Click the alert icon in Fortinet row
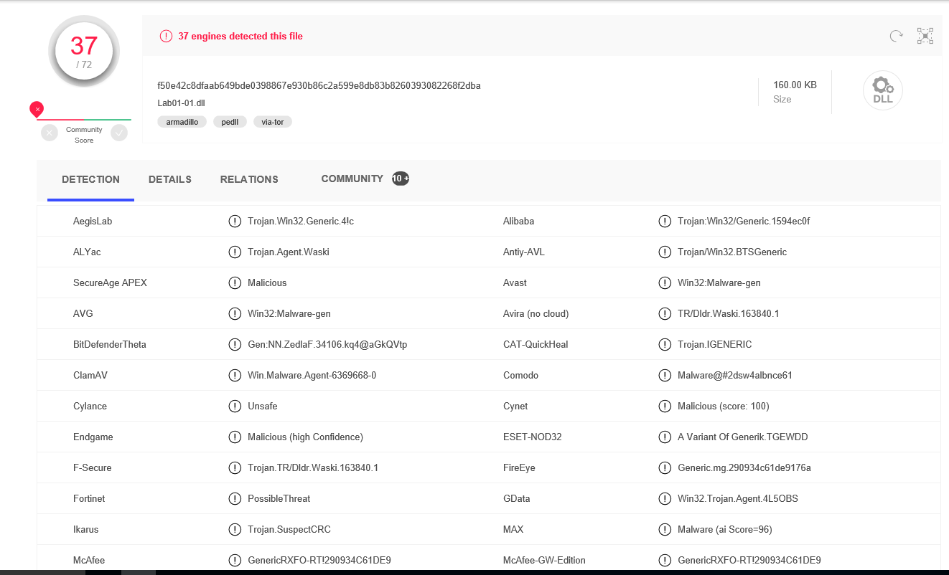Image resolution: width=949 pixels, height=575 pixels. 235,498
